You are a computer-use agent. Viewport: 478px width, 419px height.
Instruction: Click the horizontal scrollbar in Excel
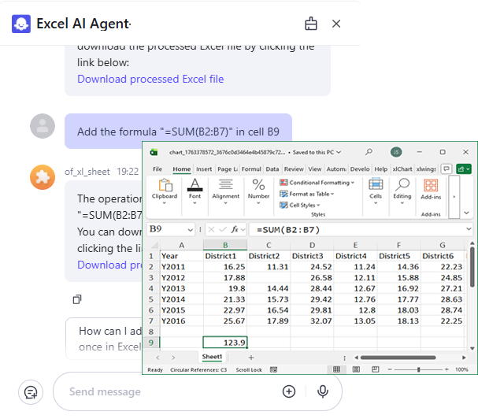398,358
